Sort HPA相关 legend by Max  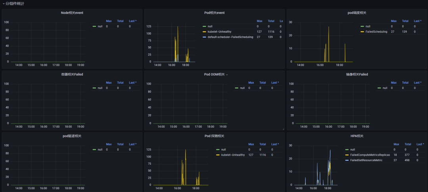coord(396,145)
